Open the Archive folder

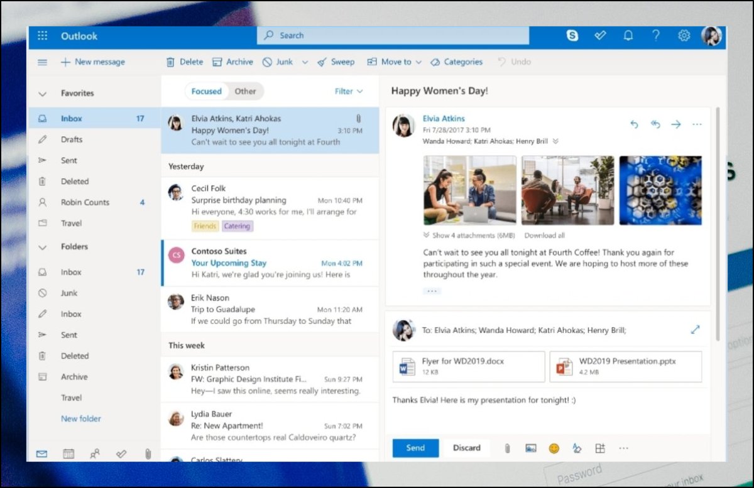[x=94, y=377]
